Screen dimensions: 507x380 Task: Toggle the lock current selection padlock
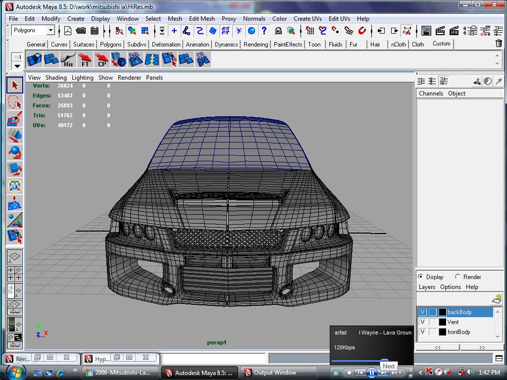pos(278,31)
